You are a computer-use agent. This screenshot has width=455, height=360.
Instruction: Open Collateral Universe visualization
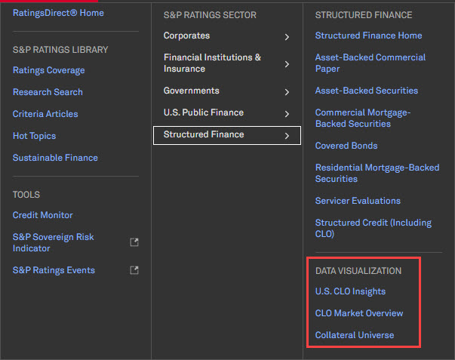[x=355, y=335]
